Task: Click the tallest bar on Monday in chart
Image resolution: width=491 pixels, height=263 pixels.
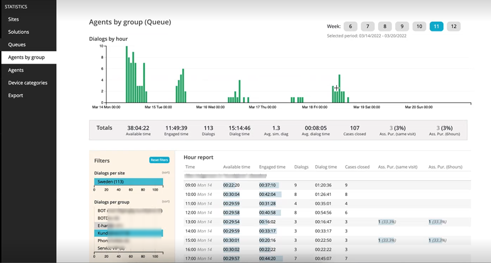Action: pyautogui.click(x=126, y=74)
